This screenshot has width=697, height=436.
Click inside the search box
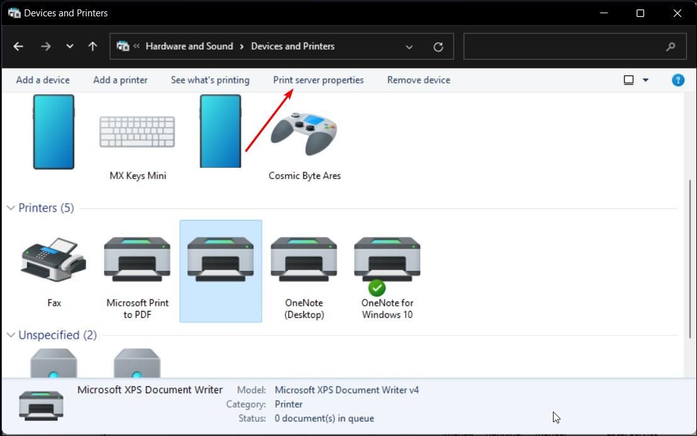[566, 46]
